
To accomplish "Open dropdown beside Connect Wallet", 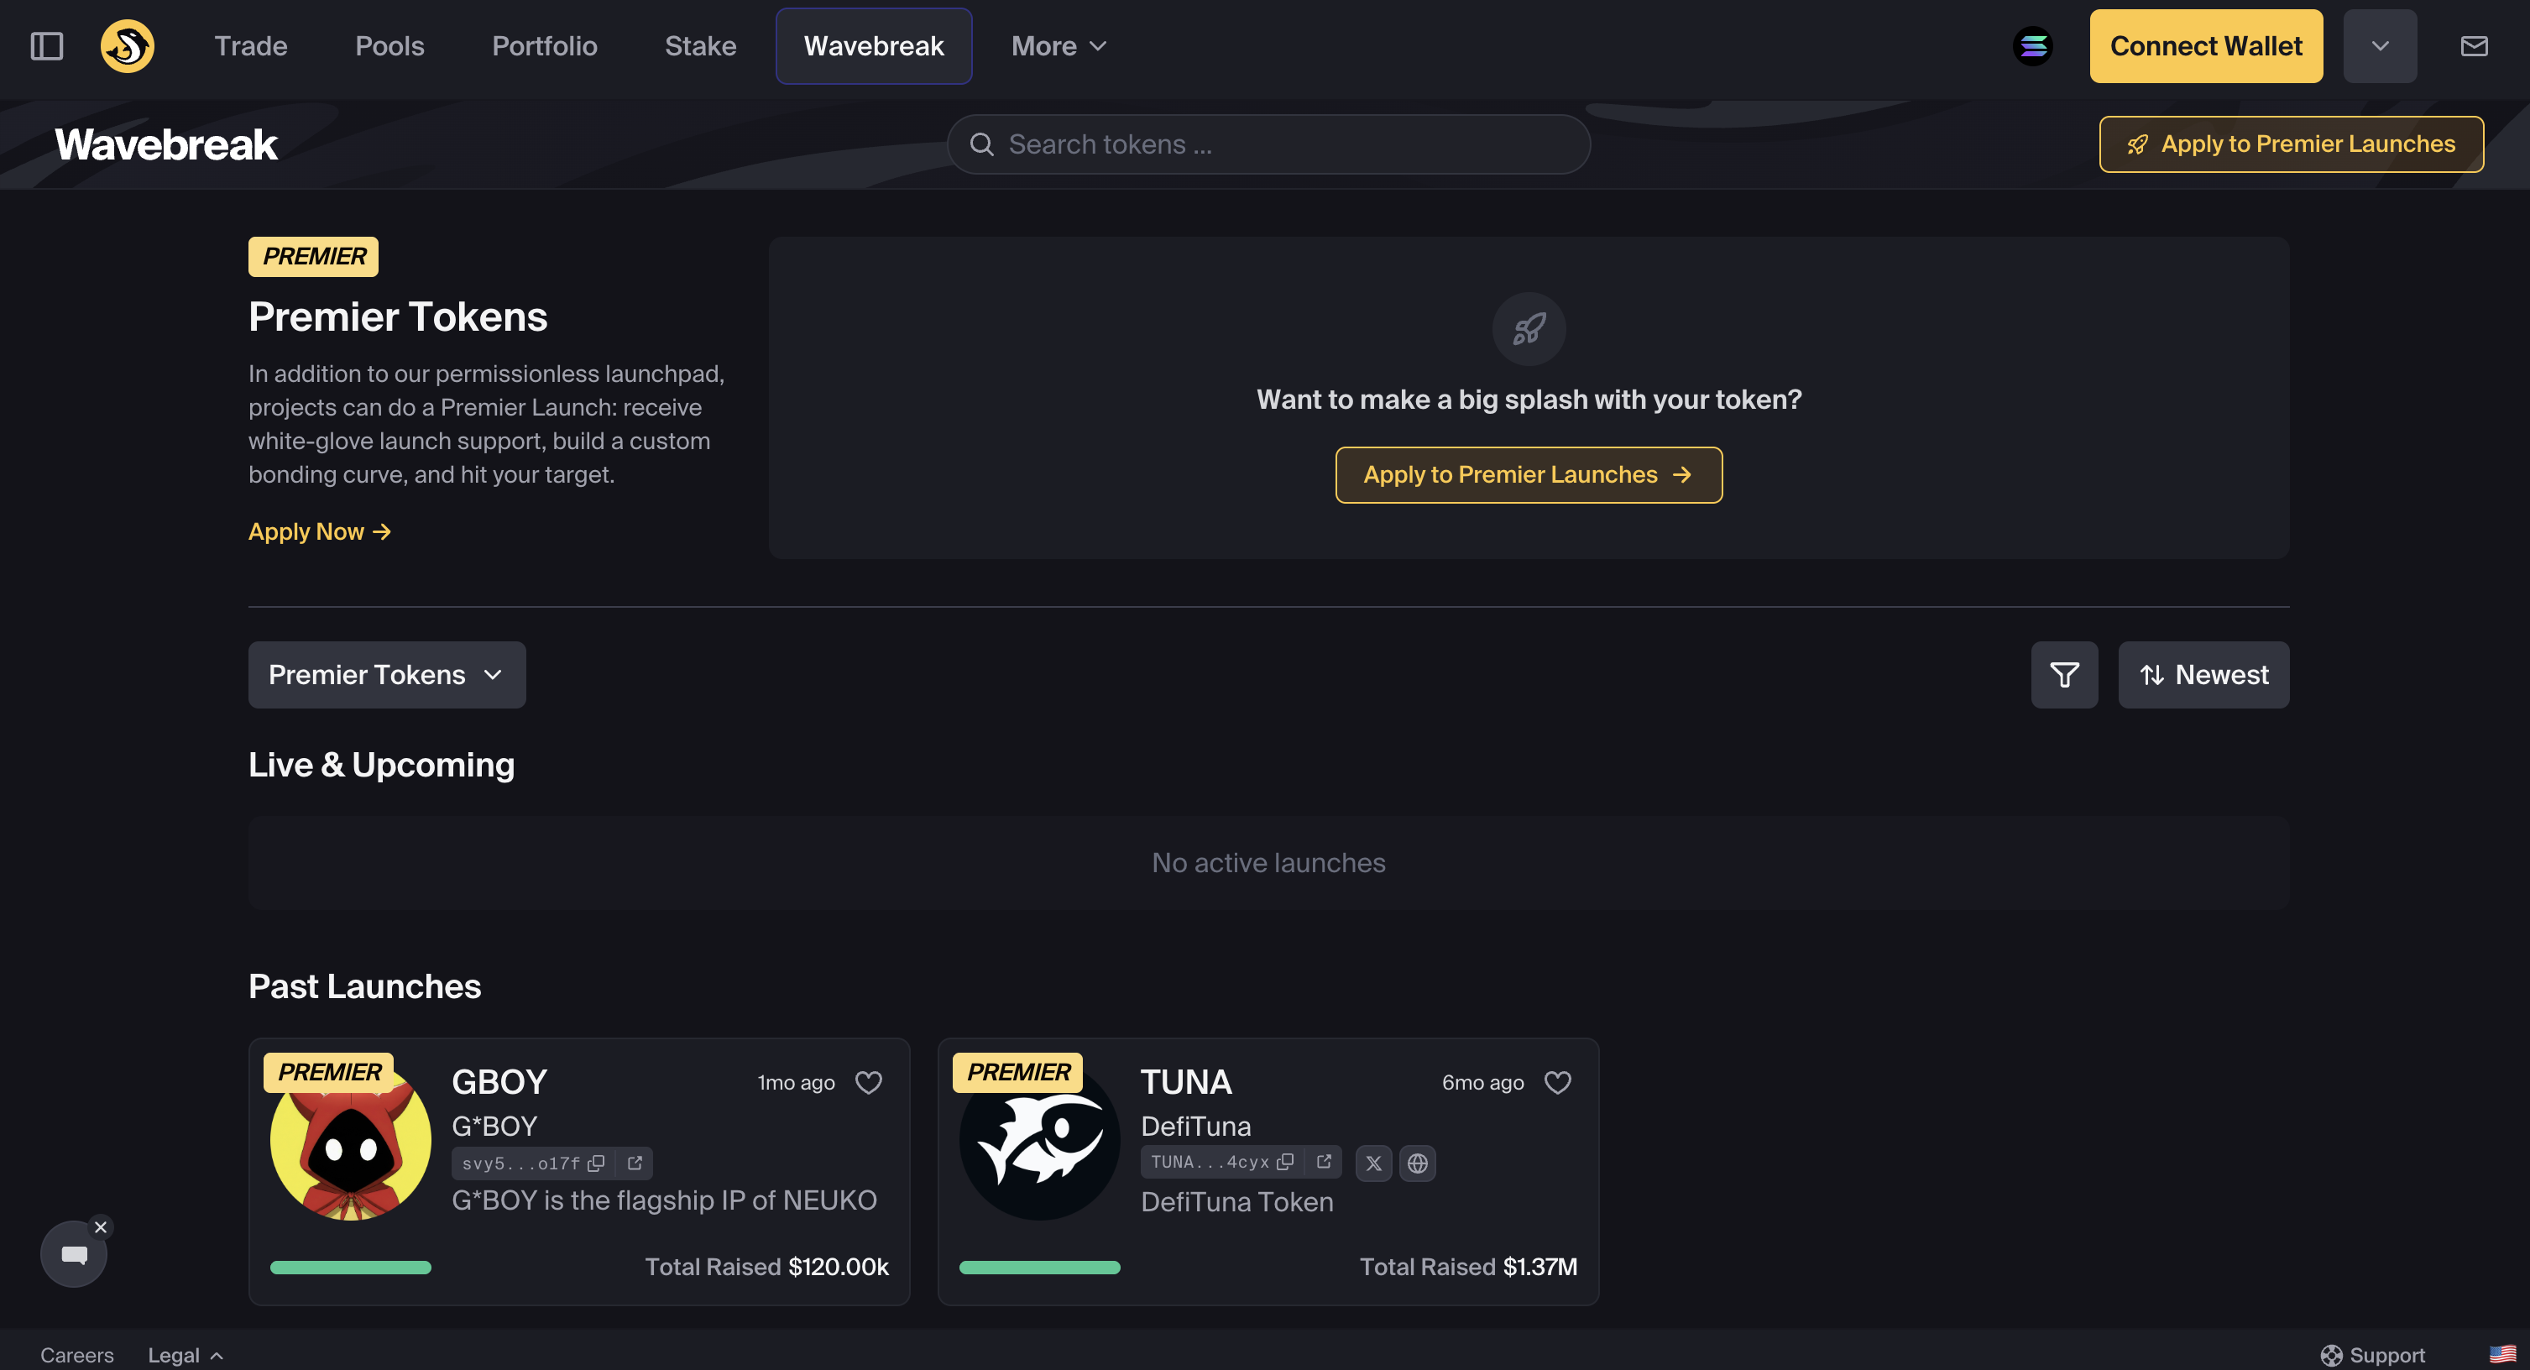I will coord(2379,46).
